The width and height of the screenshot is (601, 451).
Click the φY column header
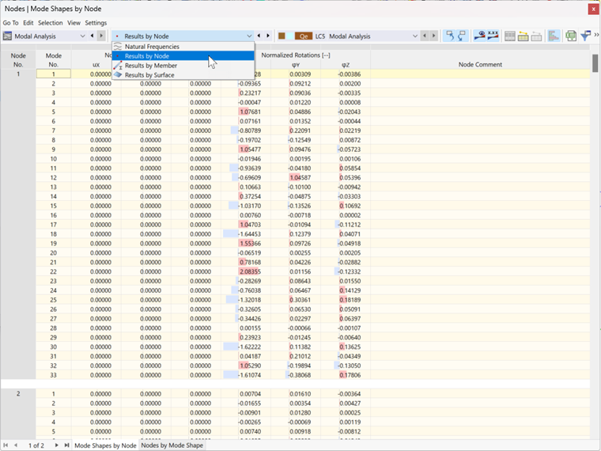pos(296,65)
